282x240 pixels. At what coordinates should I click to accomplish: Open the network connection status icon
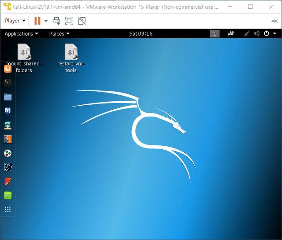pyautogui.click(x=247, y=33)
